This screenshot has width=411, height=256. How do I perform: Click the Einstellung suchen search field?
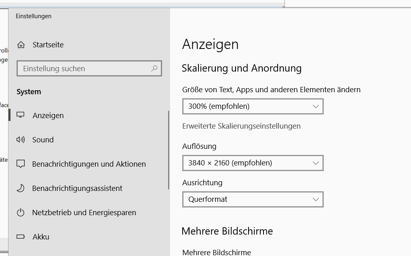click(x=85, y=69)
